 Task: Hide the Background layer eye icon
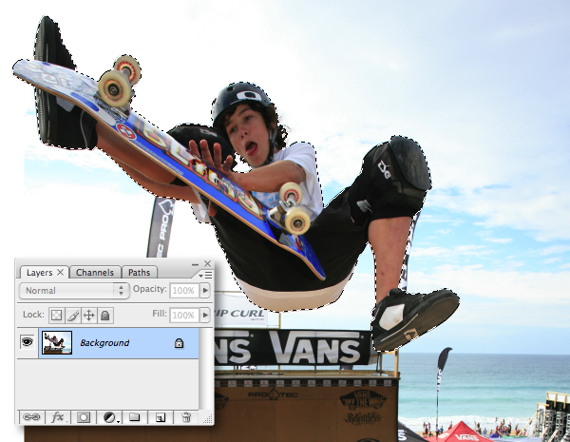(28, 342)
